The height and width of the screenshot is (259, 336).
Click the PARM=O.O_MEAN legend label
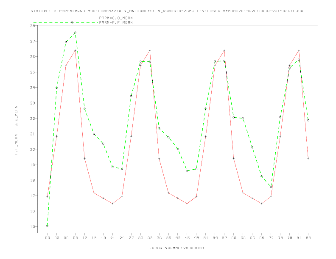point(116,18)
